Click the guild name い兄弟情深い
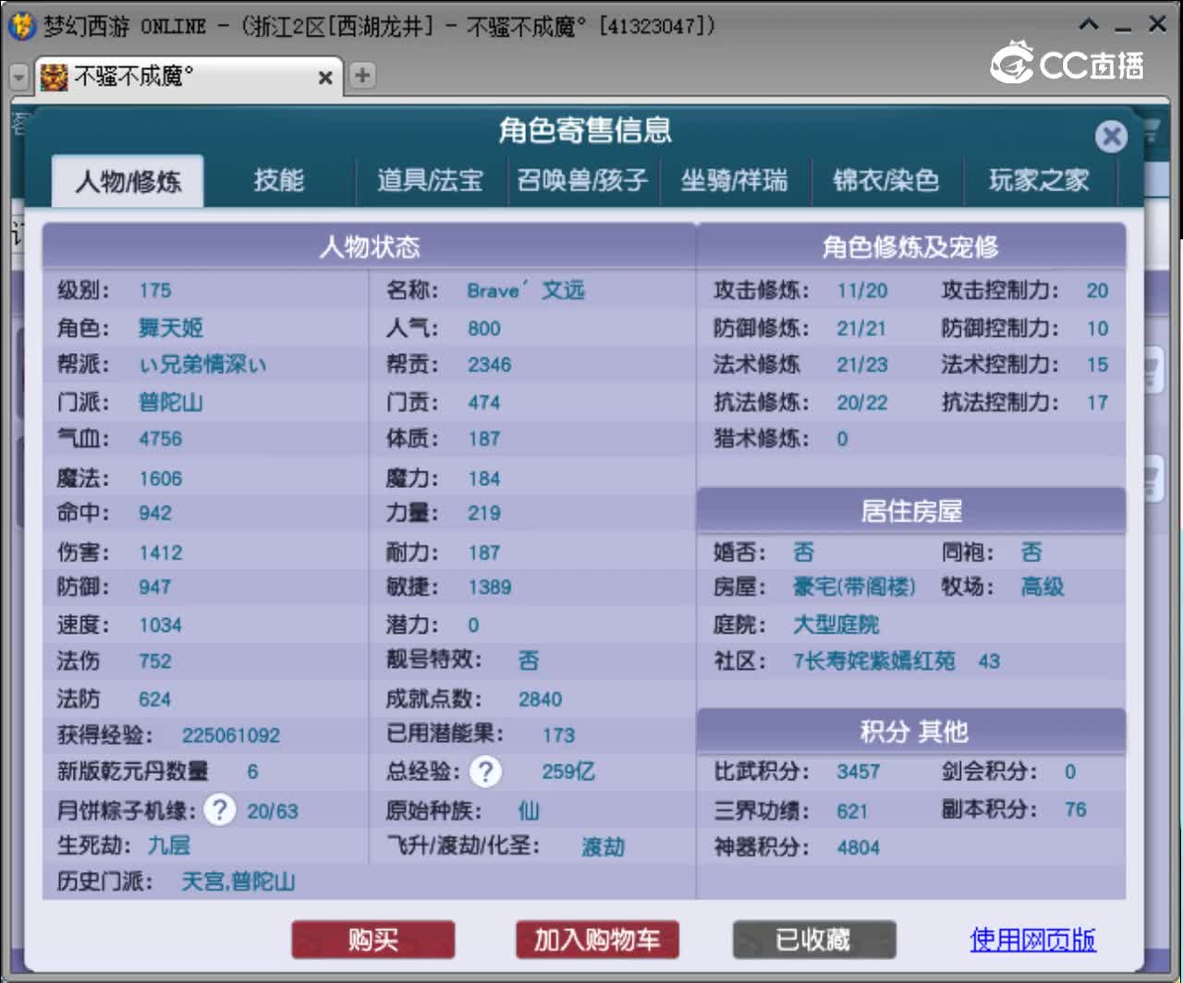Screen dimensions: 1183x983 [202, 364]
